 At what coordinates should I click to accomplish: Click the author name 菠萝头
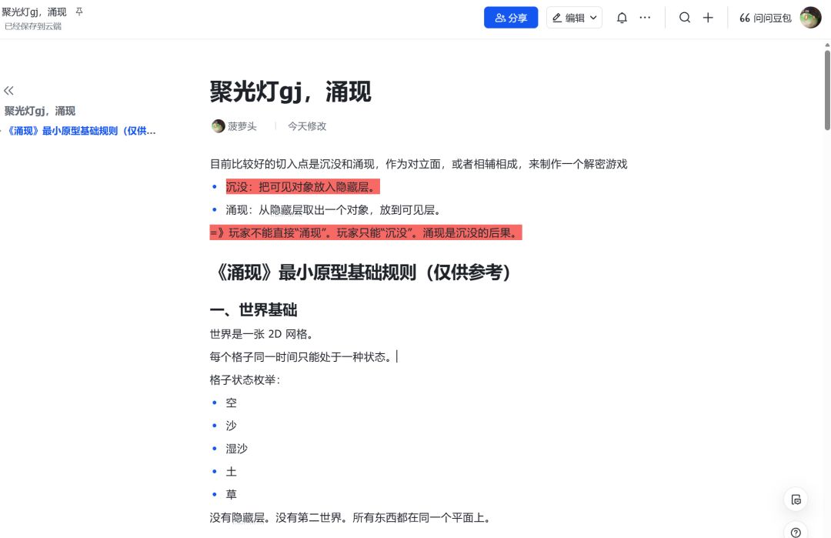(x=242, y=126)
